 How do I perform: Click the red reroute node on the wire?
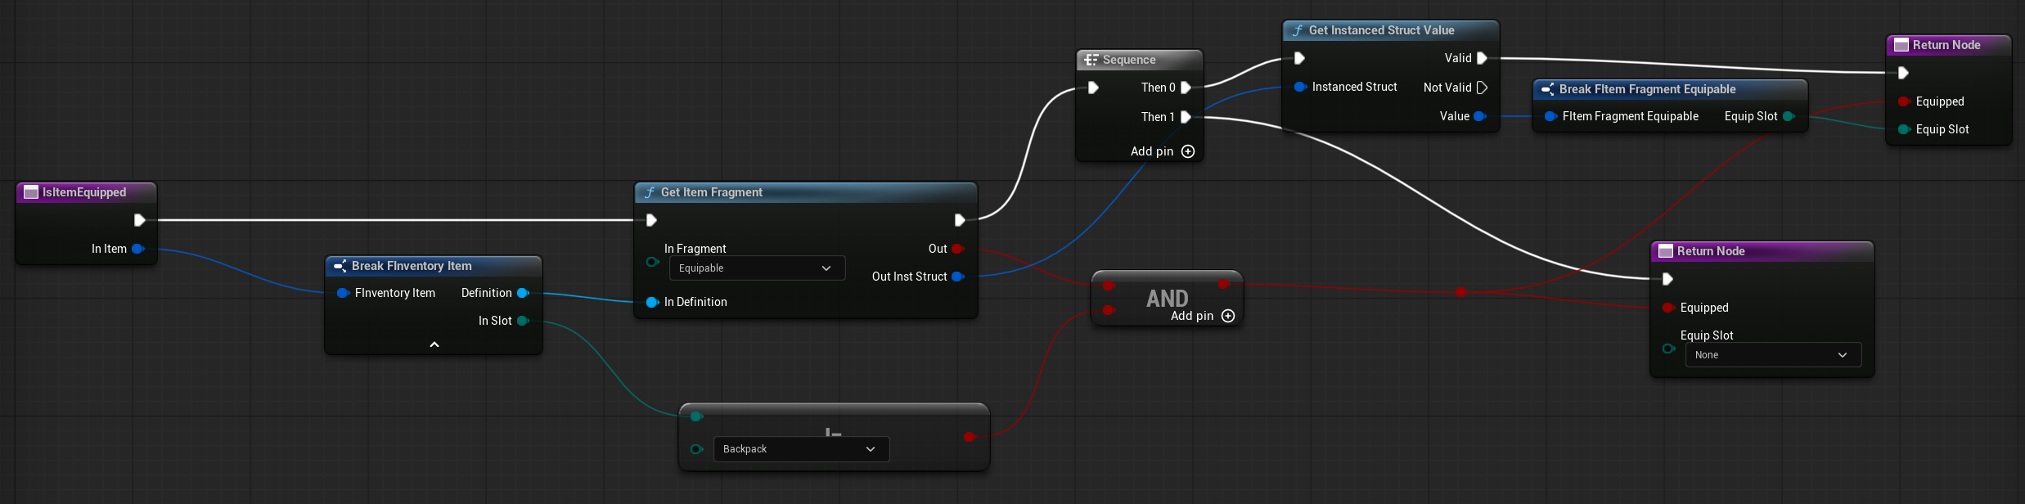[x=1460, y=292]
